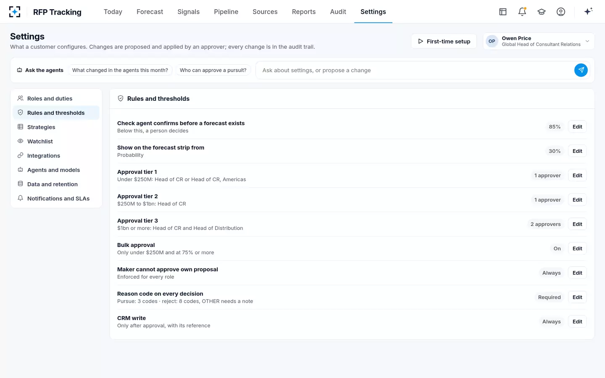Click 'Who can approve a pursuit?' suggestion

pos(213,70)
